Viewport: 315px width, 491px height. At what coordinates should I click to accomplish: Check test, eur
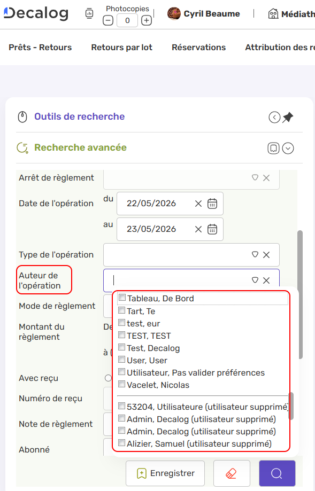click(x=121, y=323)
